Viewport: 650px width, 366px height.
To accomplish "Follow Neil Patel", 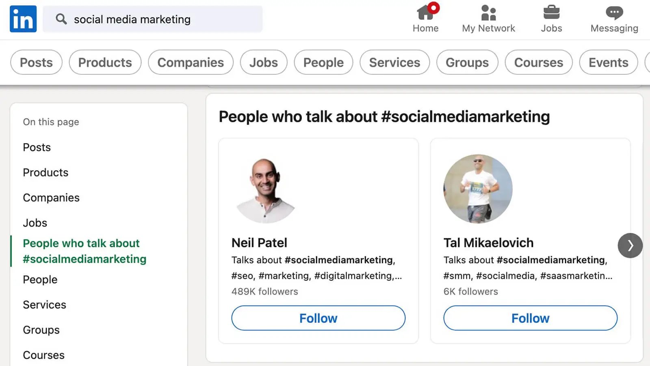I will click(x=318, y=318).
